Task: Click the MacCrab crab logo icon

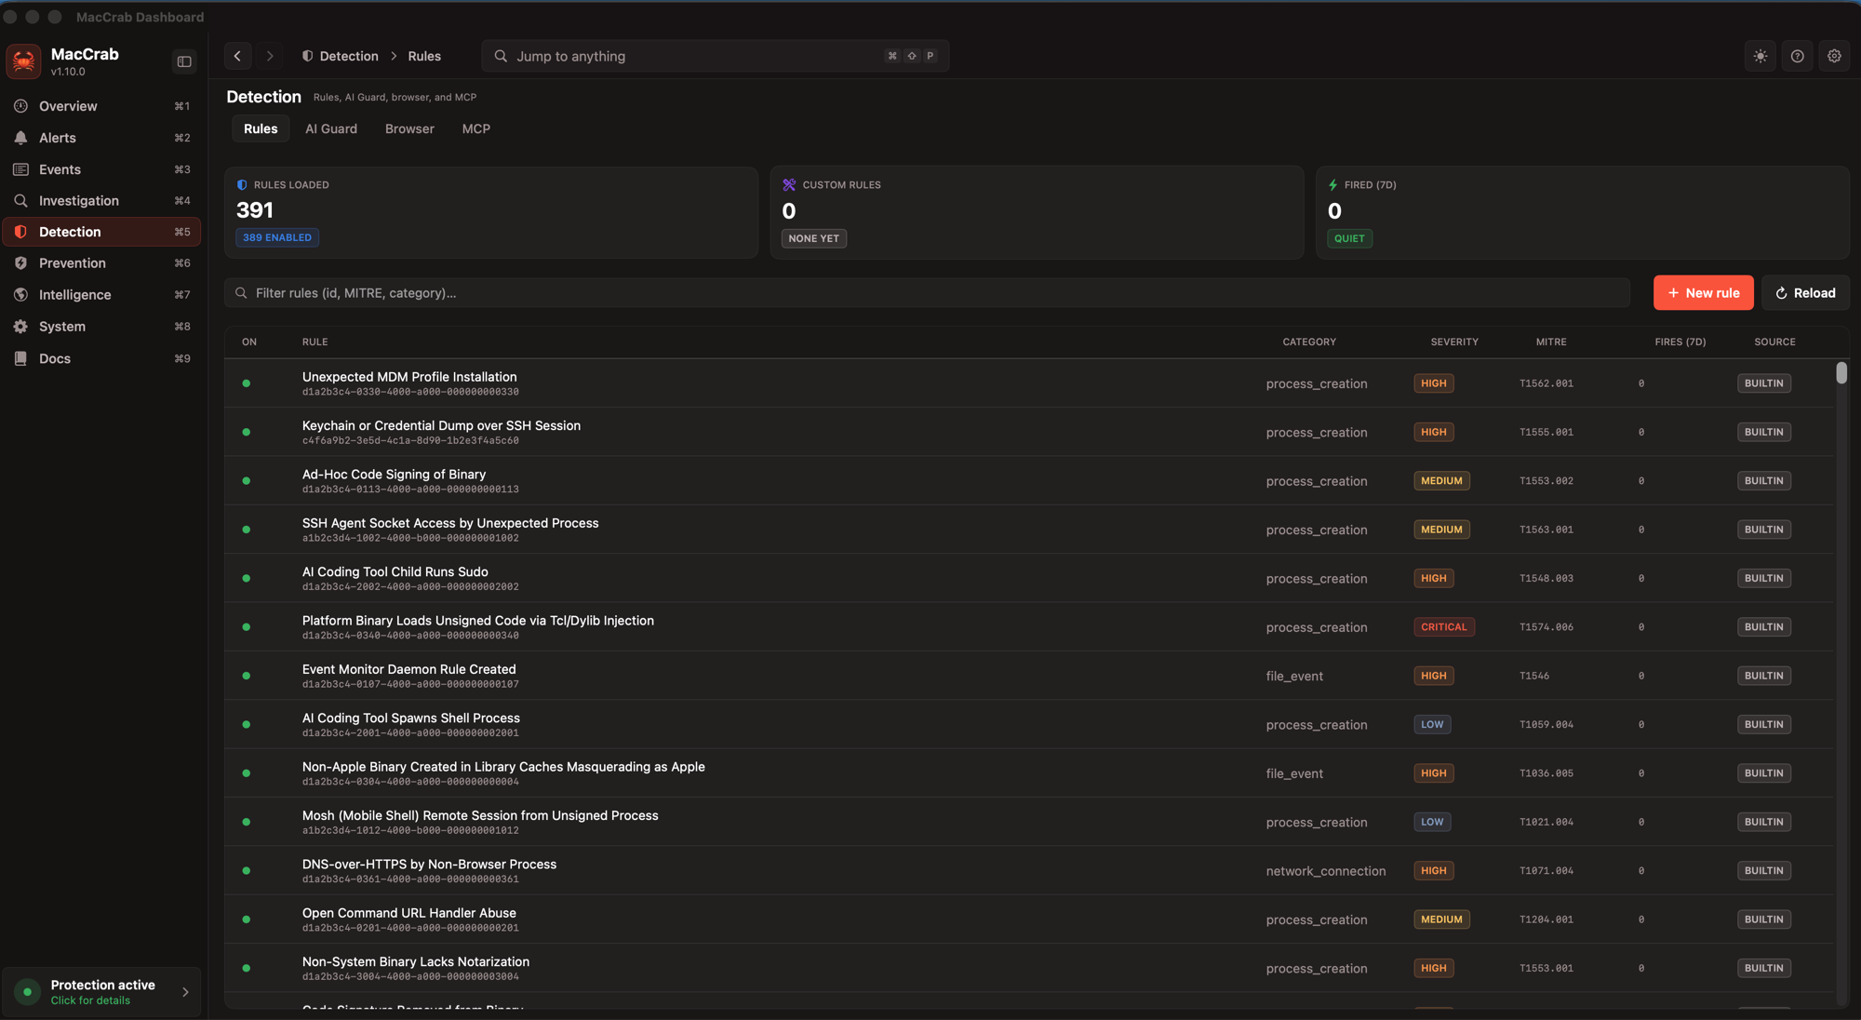Action: [x=23, y=61]
